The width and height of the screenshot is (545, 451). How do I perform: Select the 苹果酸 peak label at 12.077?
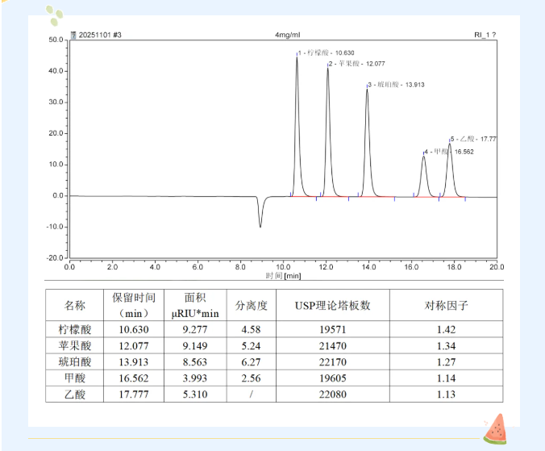click(x=357, y=63)
